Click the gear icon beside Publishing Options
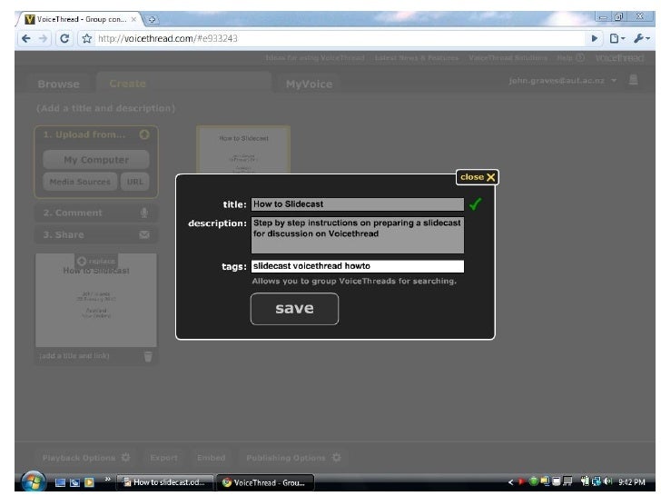The image size is (661, 496). pos(336,457)
